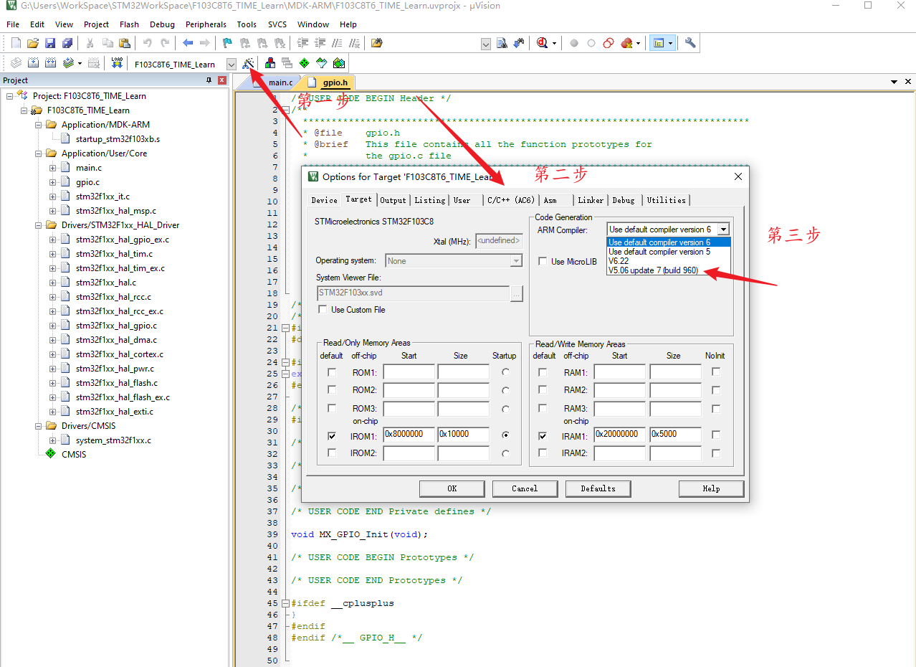Click the Defaults button
Image resolution: width=916 pixels, height=667 pixels.
[598, 488]
